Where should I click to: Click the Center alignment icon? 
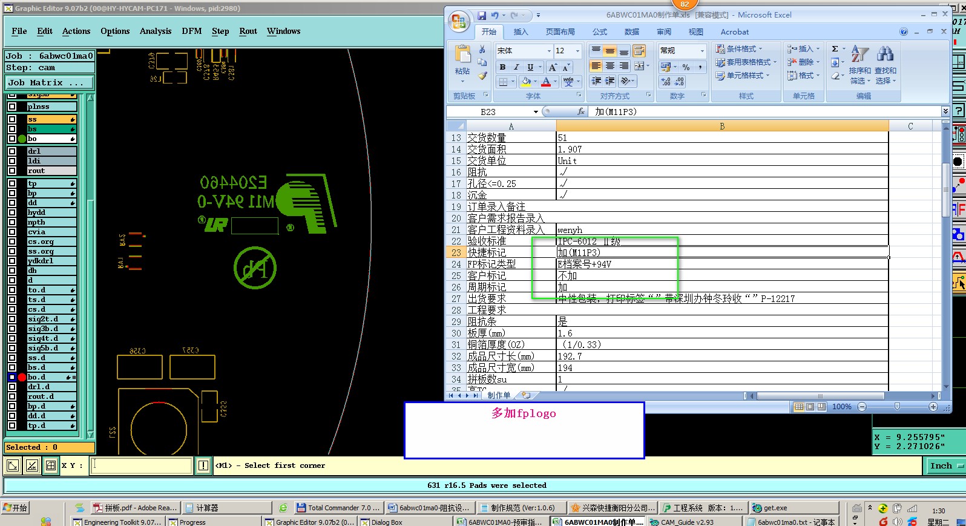610,66
